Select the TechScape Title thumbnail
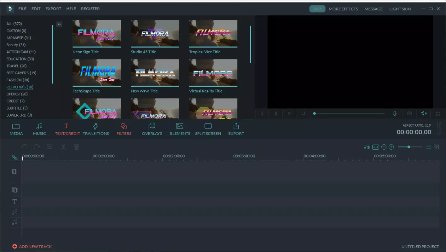446x252 pixels. pyautogui.click(x=97, y=73)
